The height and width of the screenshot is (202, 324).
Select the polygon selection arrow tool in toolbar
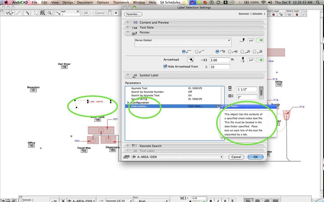8,13
